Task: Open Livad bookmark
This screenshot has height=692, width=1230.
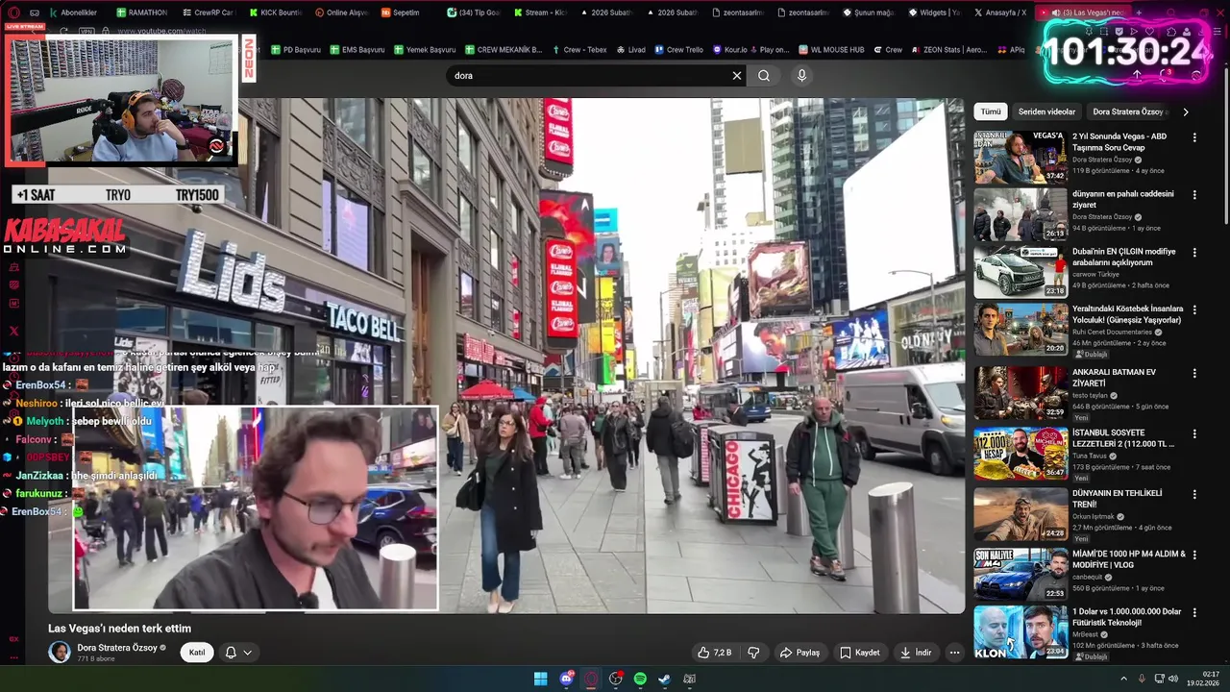Action: 630,50
